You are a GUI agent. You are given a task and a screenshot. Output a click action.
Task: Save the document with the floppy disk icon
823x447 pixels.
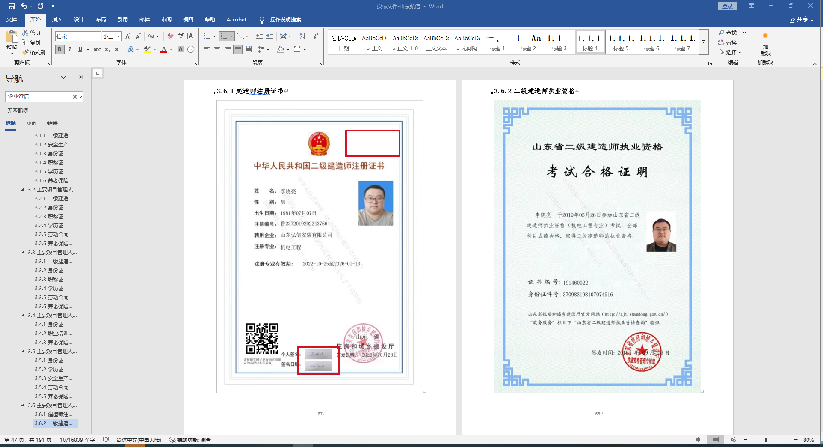click(12, 6)
